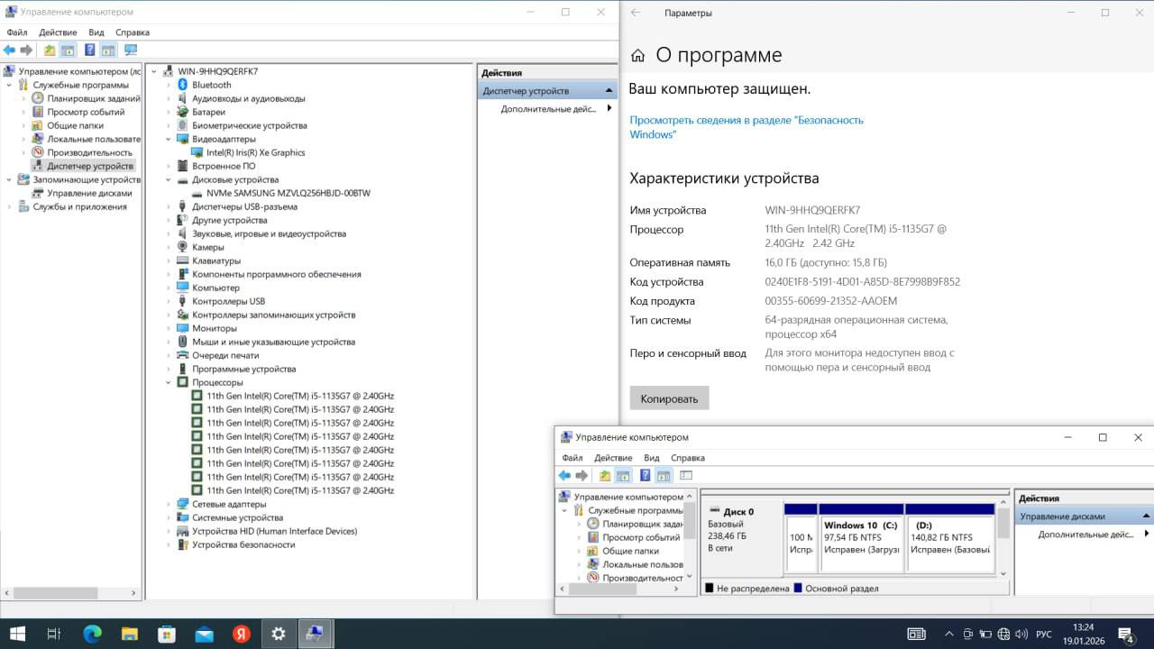The height and width of the screenshot is (649, 1154).
Task: Click the news widget icon on the taskbar
Action: coord(916,634)
